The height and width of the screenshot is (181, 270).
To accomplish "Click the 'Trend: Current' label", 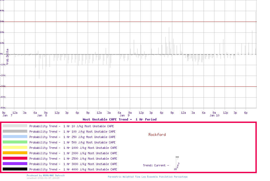I will 156,165.
